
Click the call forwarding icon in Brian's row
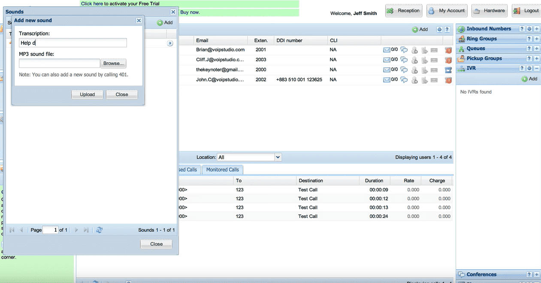click(424, 50)
